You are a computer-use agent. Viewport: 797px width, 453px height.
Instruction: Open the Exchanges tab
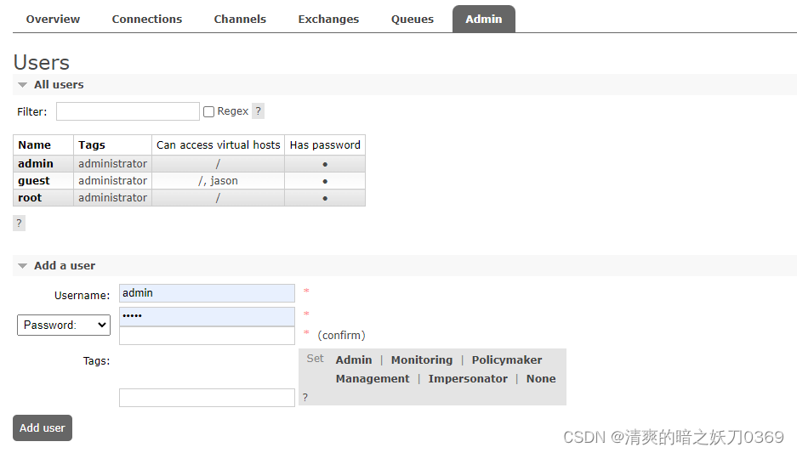(328, 20)
